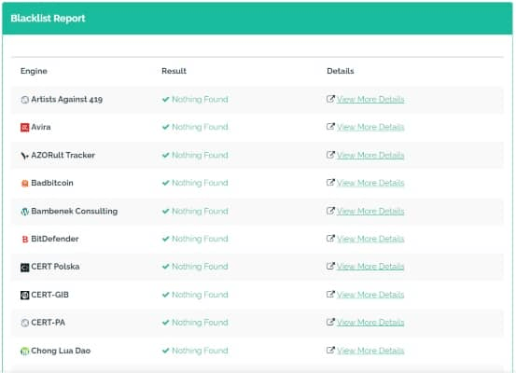Select the BitDefender engine name
The width and height of the screenshot is (516, 373).
55,239
